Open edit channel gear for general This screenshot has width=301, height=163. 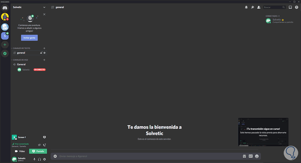coord(45,53)
